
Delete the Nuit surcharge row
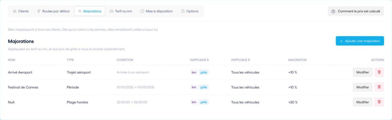[x=379, y=102]
